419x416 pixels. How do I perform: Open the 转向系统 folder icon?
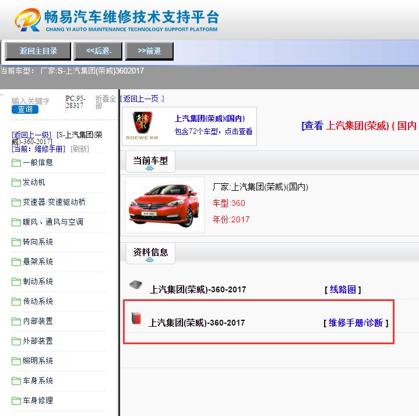pos(16,242)
